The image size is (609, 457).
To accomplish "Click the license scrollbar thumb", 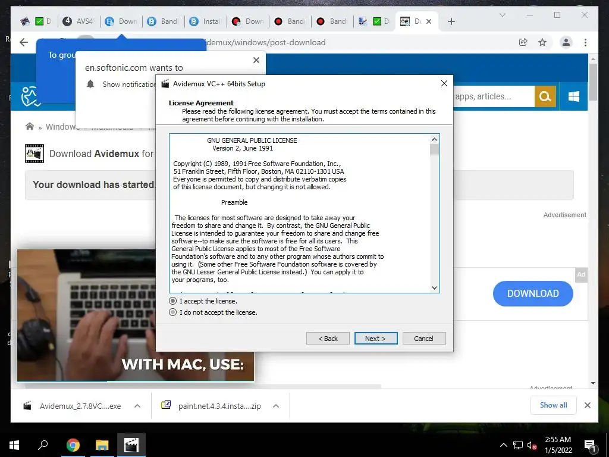I will pos(434,149).
